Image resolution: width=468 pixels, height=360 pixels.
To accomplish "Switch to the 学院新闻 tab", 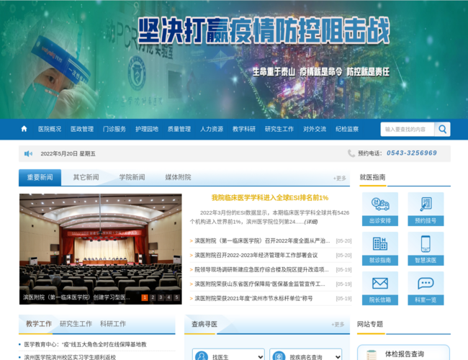I will click(x=132, y=177).
